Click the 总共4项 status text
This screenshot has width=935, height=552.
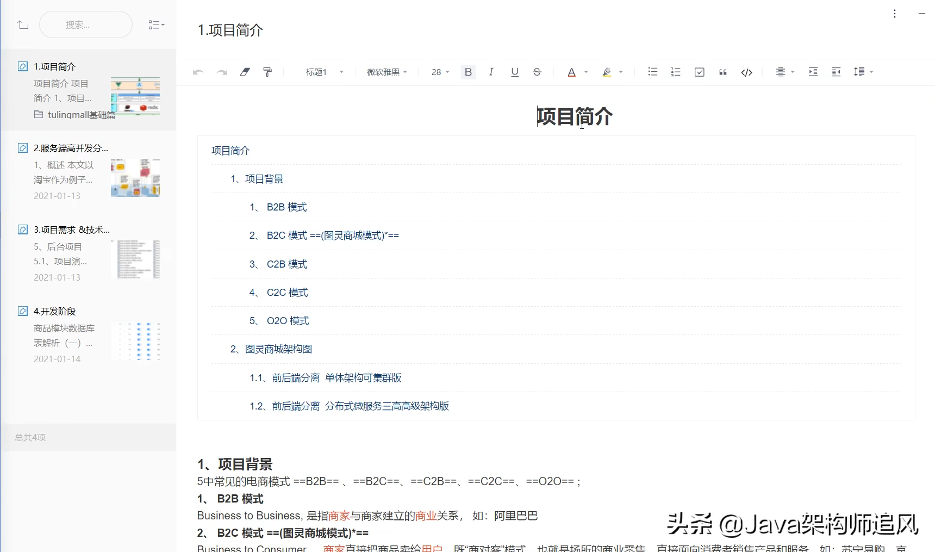click(30, 437)
